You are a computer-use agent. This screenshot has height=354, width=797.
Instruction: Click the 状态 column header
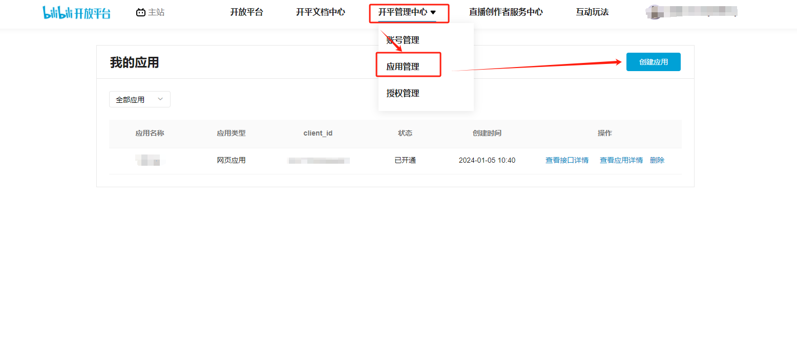pyautogui.click(x=405, y=133)
